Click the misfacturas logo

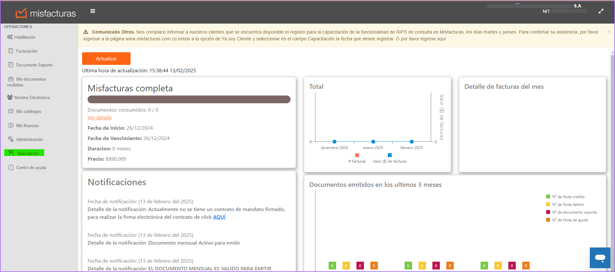(x=46, y=13)
